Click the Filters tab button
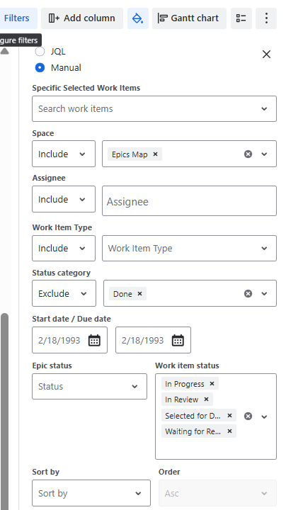The width and height of the screenshot is (286, 510). [16, 18]
